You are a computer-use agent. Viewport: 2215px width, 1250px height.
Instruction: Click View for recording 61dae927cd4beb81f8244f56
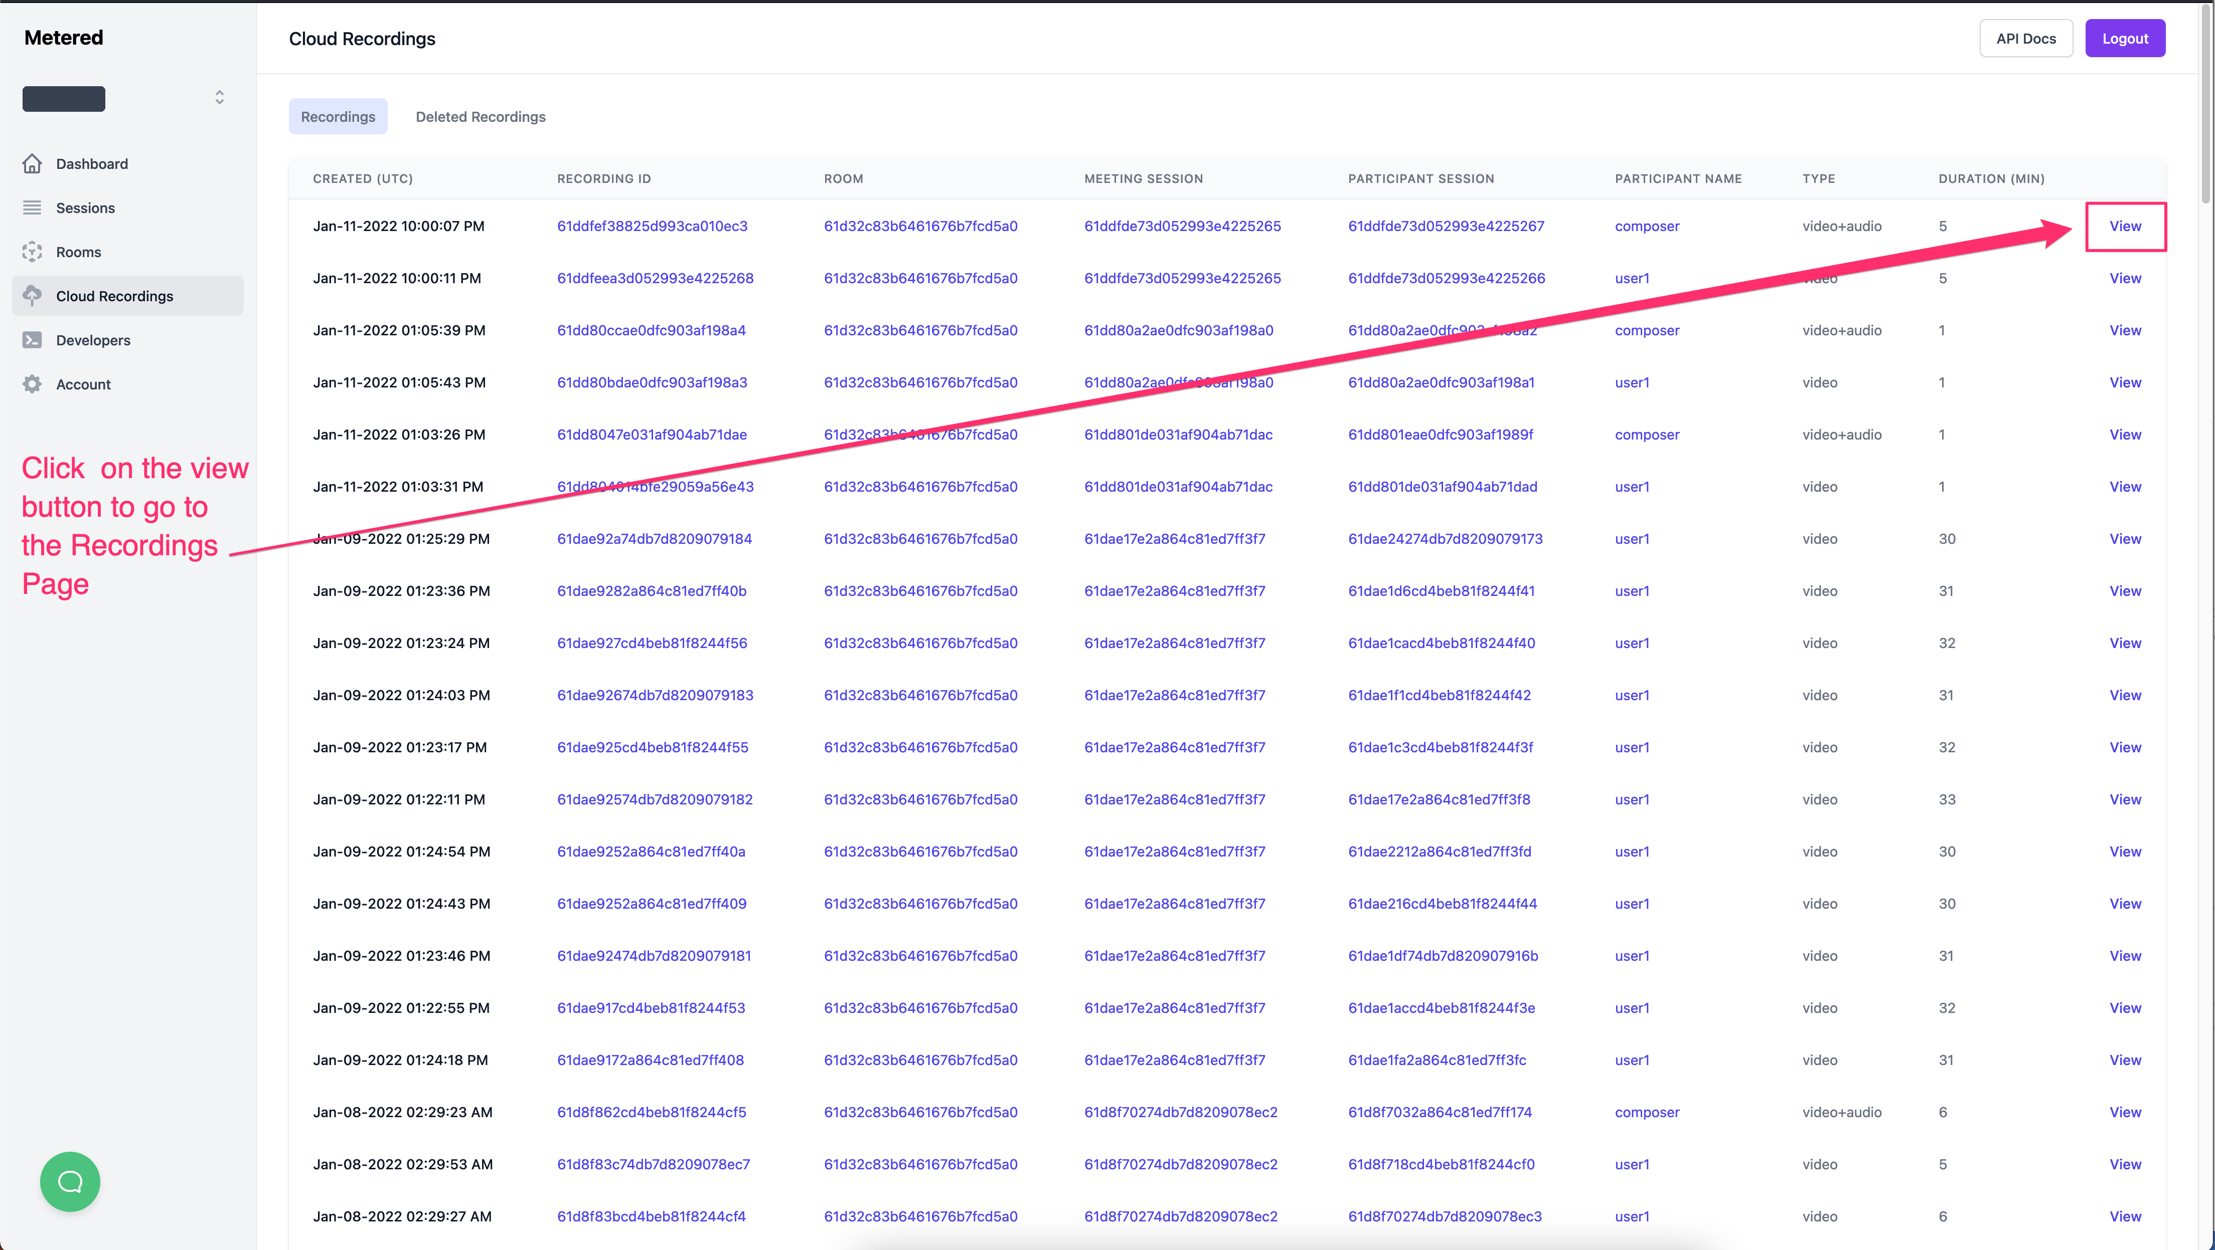tap(2125, 643)
